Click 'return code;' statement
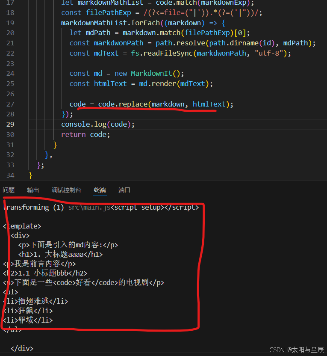 [x=85, y=135]
